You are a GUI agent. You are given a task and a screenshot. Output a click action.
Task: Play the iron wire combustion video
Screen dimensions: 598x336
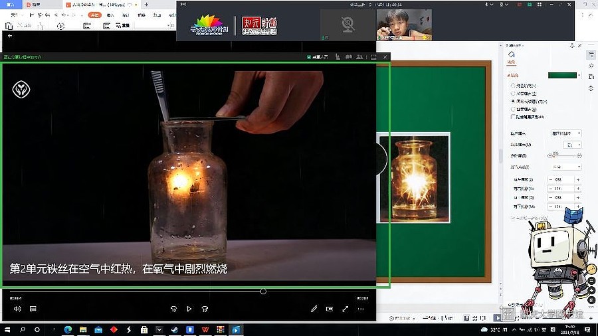[x=189, y=309]
